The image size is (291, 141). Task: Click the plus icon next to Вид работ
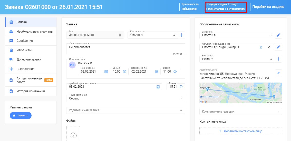[x=278, y=59]
